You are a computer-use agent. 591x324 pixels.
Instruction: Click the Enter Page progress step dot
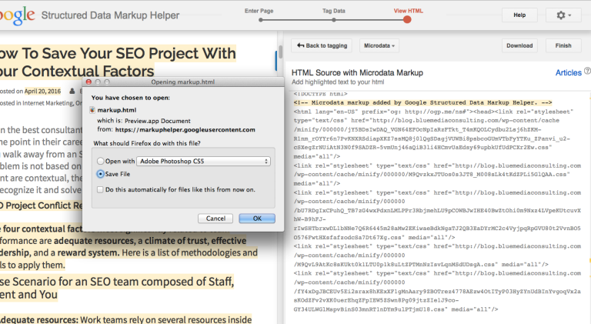point(259,20)
